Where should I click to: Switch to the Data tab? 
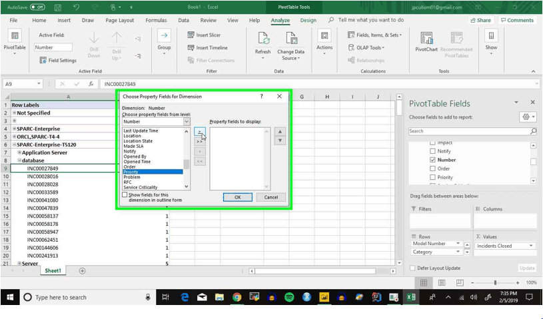point(183,20)
